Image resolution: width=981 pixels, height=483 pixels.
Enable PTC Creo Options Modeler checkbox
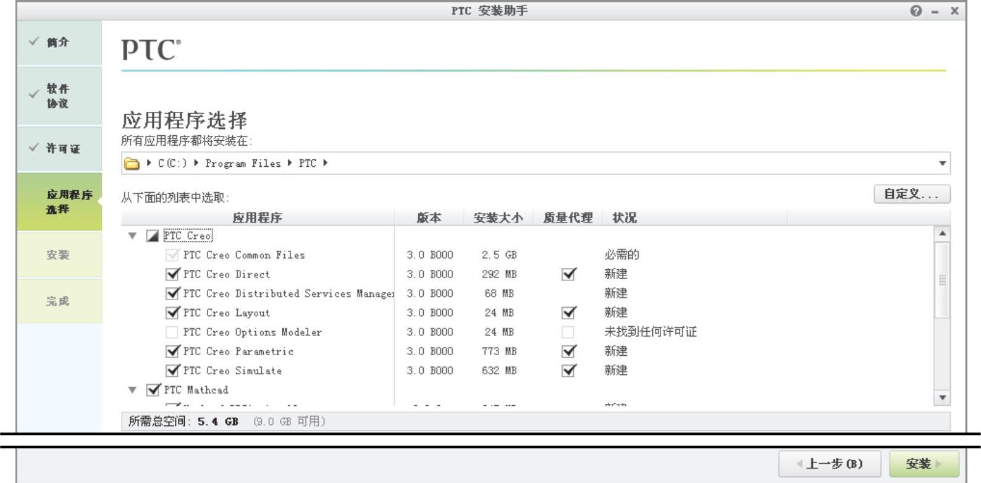(172, 332)
